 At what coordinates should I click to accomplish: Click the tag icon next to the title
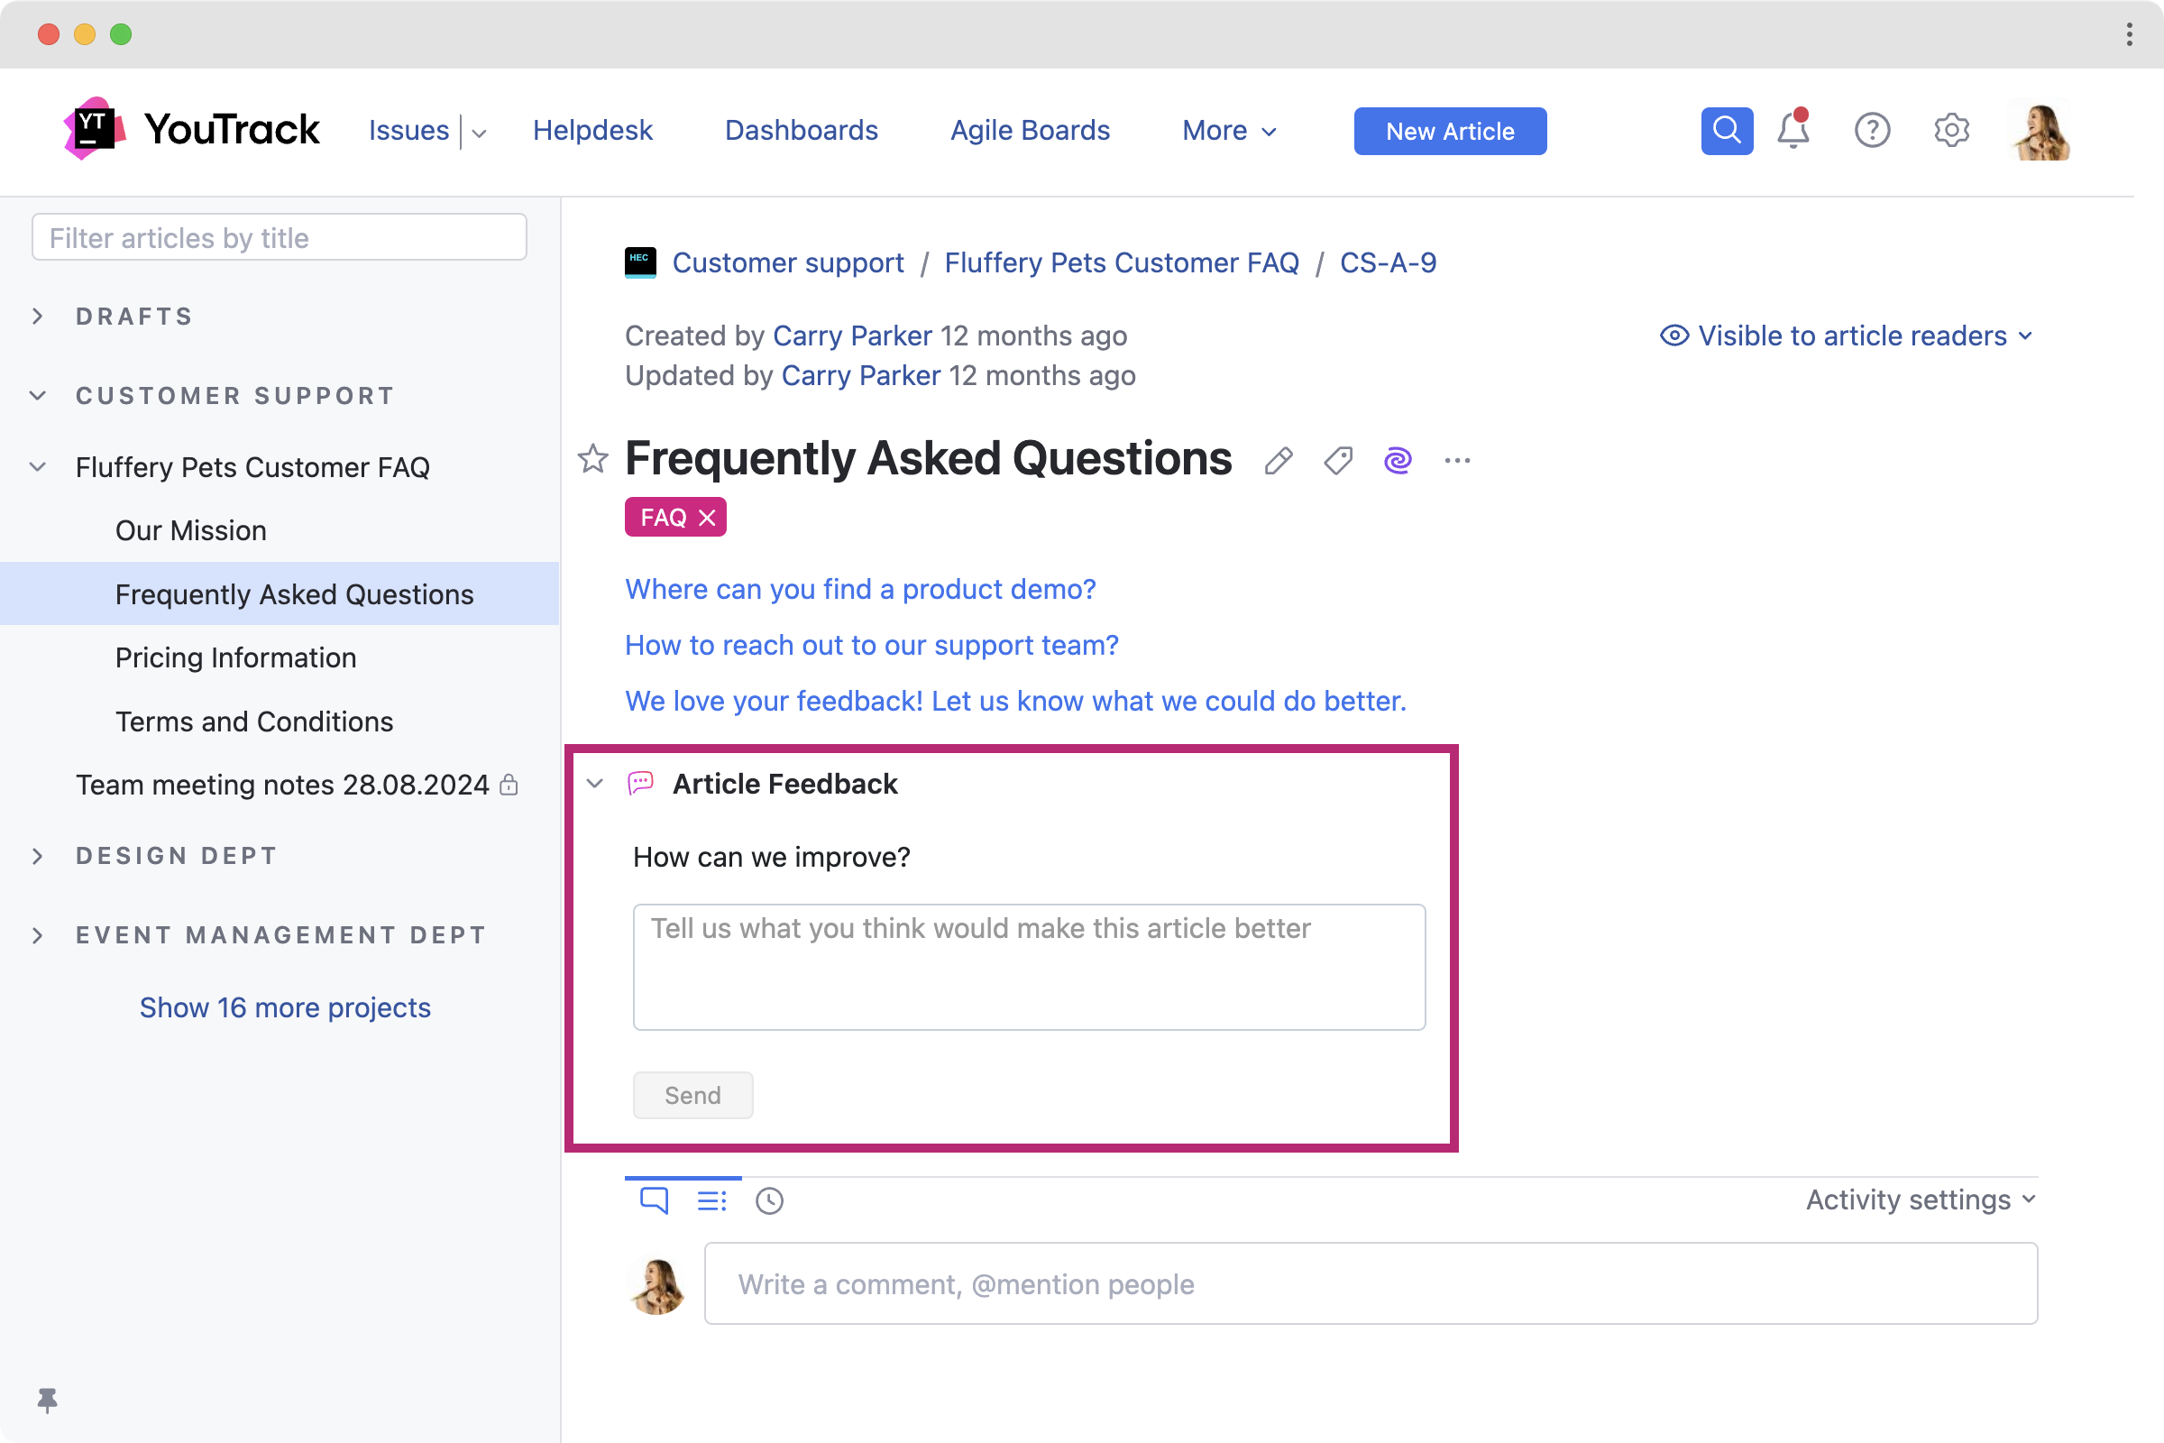click(1338, 460)
